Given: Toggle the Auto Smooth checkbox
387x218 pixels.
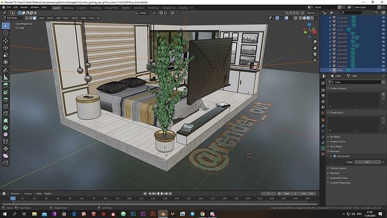Looking at the screenshot, I should [x=335, y=156].
